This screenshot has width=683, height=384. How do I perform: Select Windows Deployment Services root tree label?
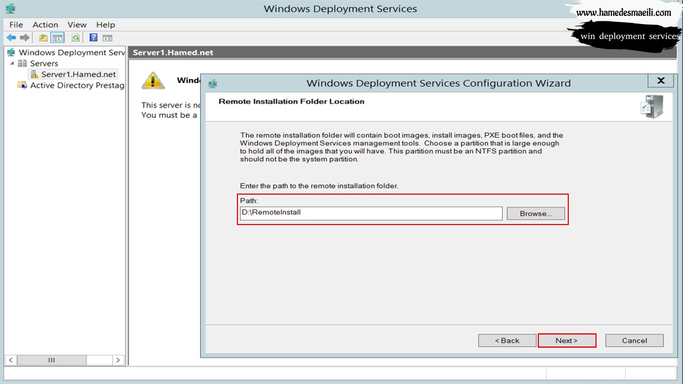click(72, 52)
